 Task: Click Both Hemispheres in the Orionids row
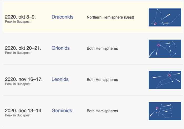[x=102, y=48]
